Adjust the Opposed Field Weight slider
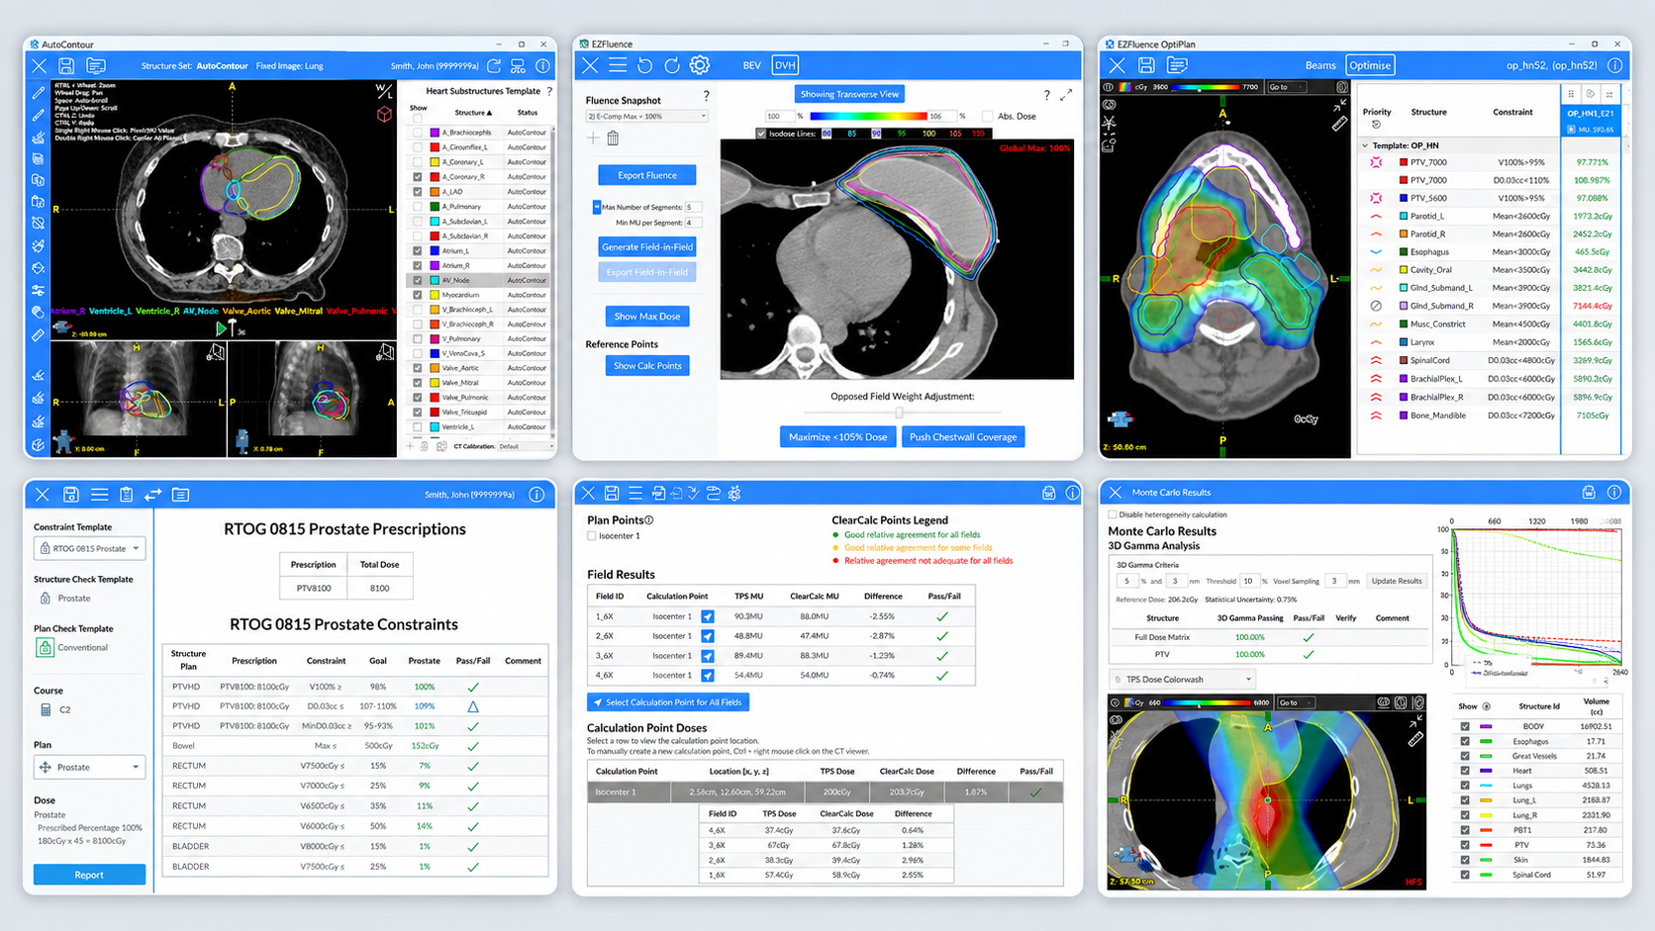1655x931 pixels. [900, 412]
